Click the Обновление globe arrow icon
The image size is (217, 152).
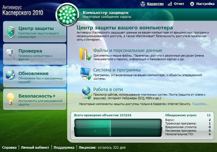10,75
